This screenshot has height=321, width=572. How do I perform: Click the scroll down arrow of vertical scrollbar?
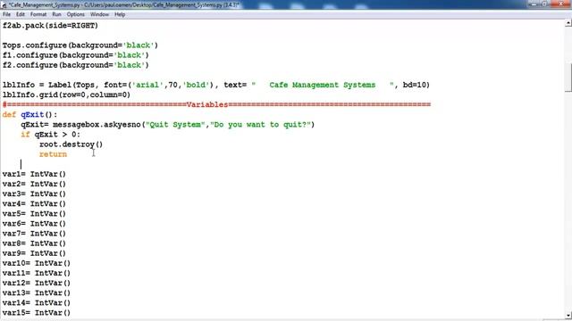(568, 316)
